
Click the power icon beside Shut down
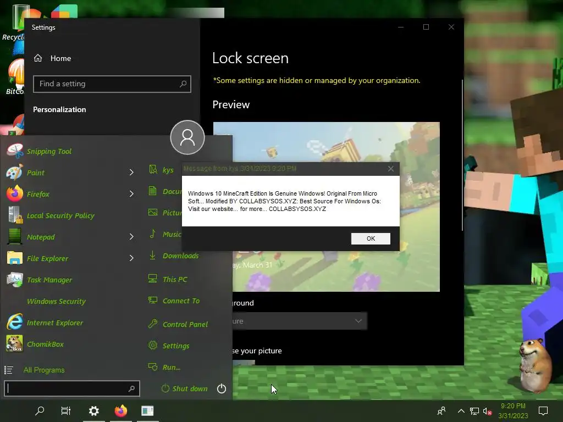pyautogui.click(x=222, y=388)
